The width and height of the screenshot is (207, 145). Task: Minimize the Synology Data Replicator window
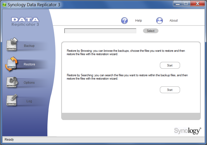[178, 4]
